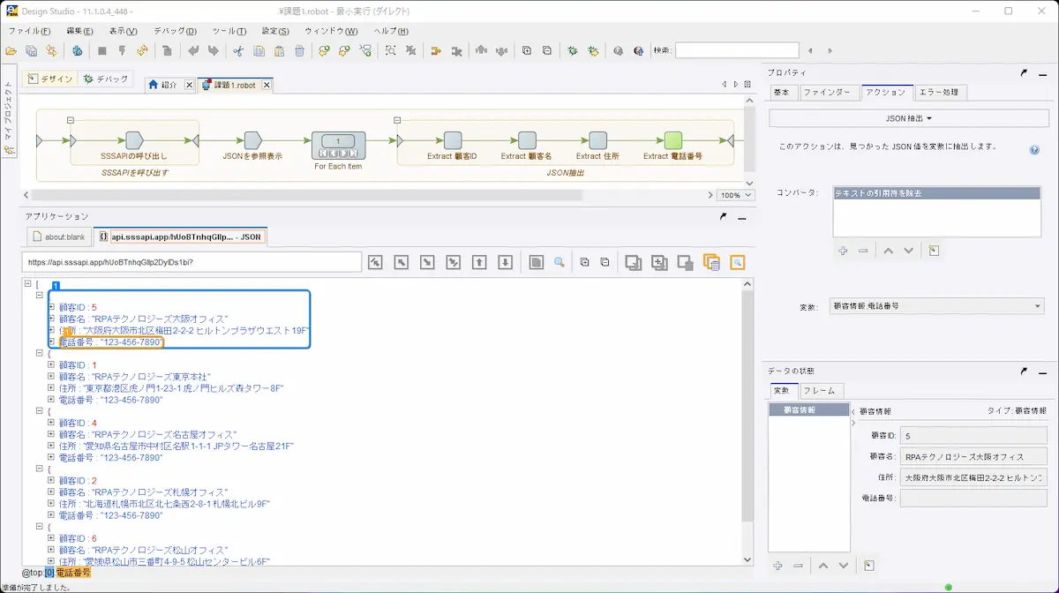Click the Extract 顧客ID step node
Screen dimensions: 1059x593
tap(453, 140)
